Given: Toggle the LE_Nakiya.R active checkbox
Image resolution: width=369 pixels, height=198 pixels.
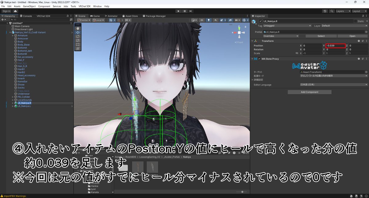Looking at the screenshot, I should 261,21.
